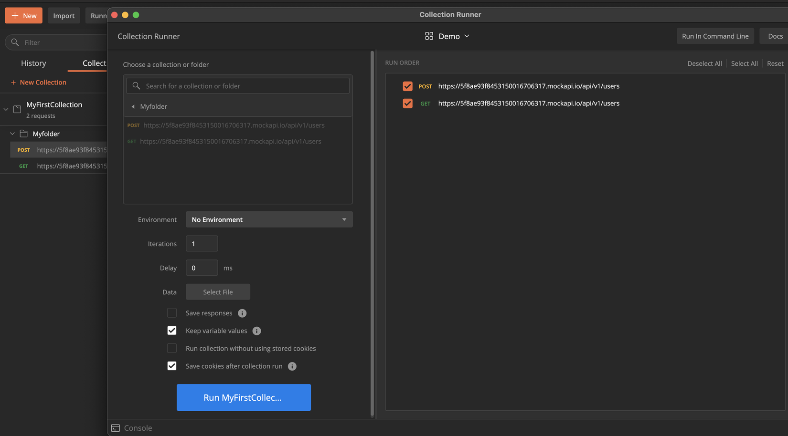Click the vertical scrollbar of runner settings
Image resolution: width=788 pixels, height=436 pixels.
click(373, 234)
